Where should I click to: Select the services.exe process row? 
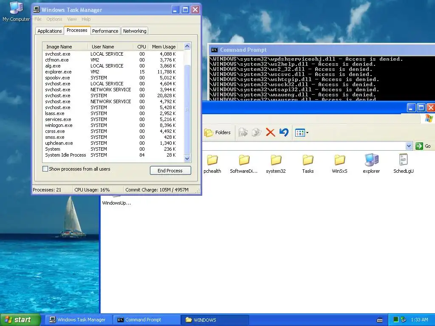[113, 119]
